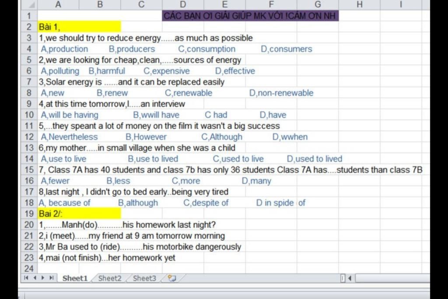Click answer 'A,will be having'
The image size is (448, 299).
click(x=70, y=115)
